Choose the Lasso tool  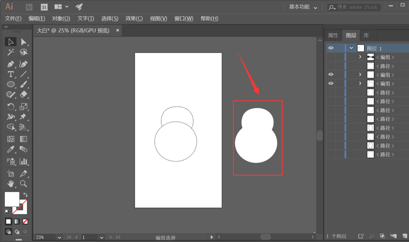pyautogui.click(x=23, y=52)
